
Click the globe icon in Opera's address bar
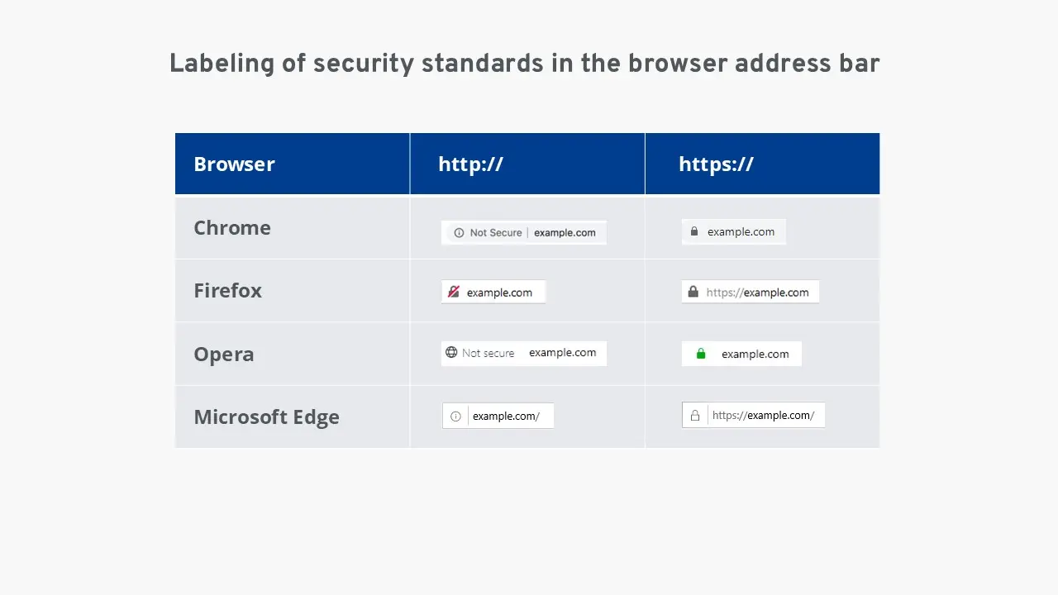coord(452,352)
